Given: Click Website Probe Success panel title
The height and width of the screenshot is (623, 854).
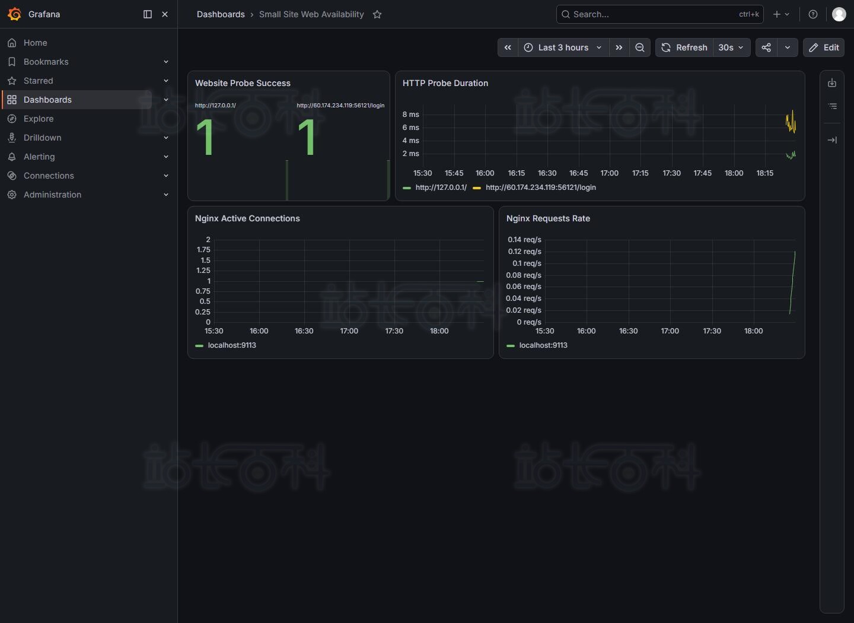Looking at the screenshot, I should pyautogui.click(x=243, y=83).
